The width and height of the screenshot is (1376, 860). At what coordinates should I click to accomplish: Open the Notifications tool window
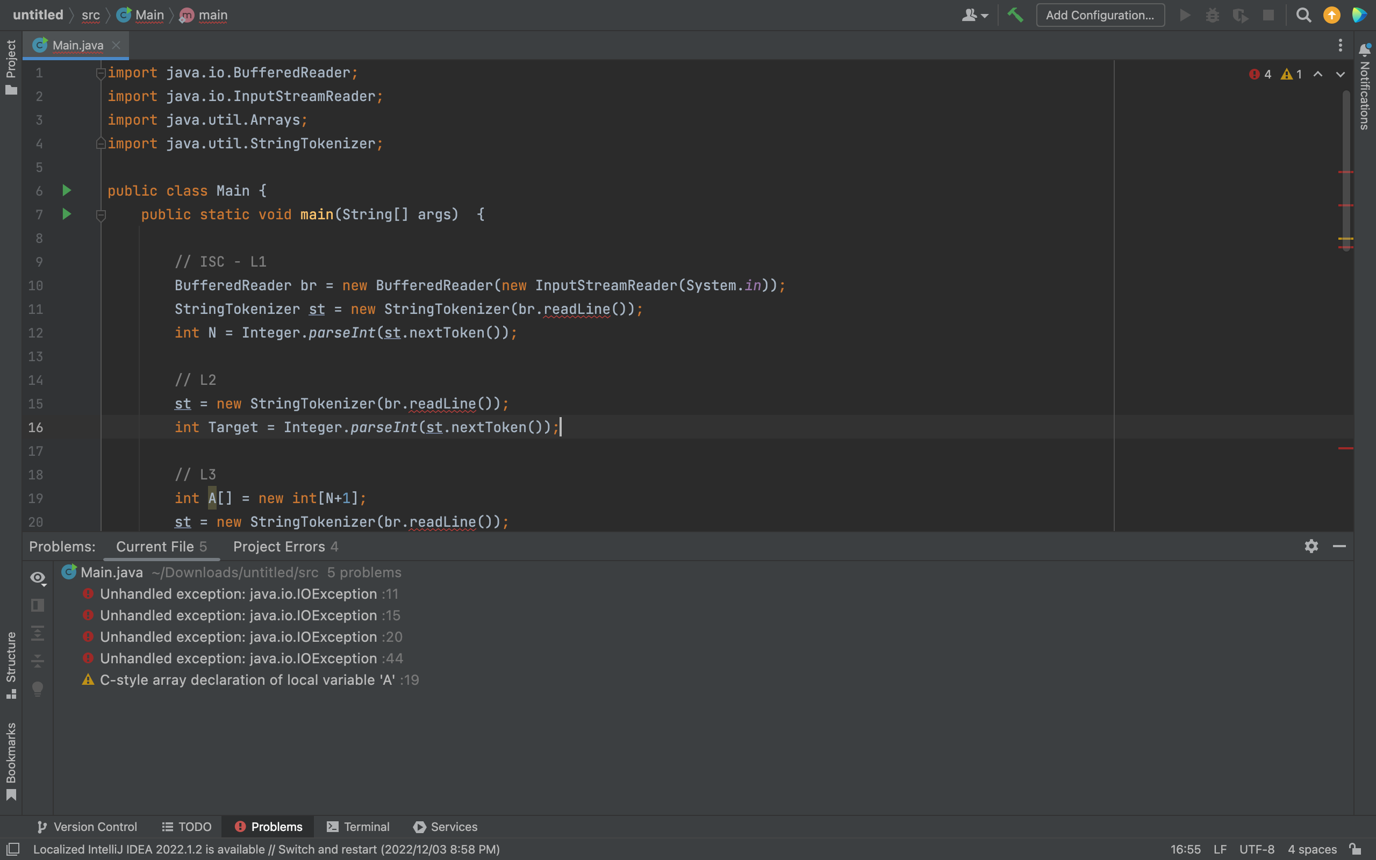[x=1365, y=85]
